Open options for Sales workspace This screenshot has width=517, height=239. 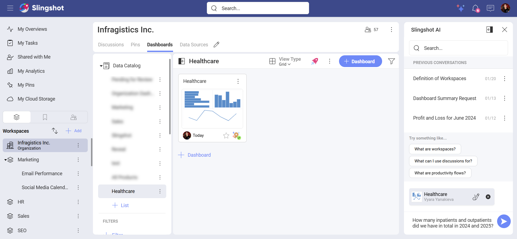pos(78,216)
